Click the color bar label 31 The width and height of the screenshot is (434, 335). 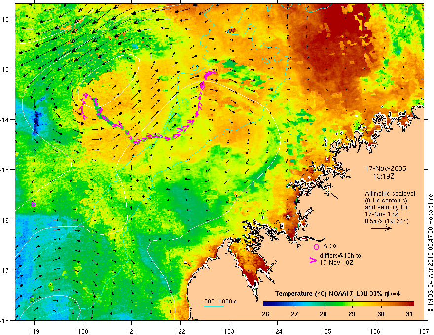[409, 314]
